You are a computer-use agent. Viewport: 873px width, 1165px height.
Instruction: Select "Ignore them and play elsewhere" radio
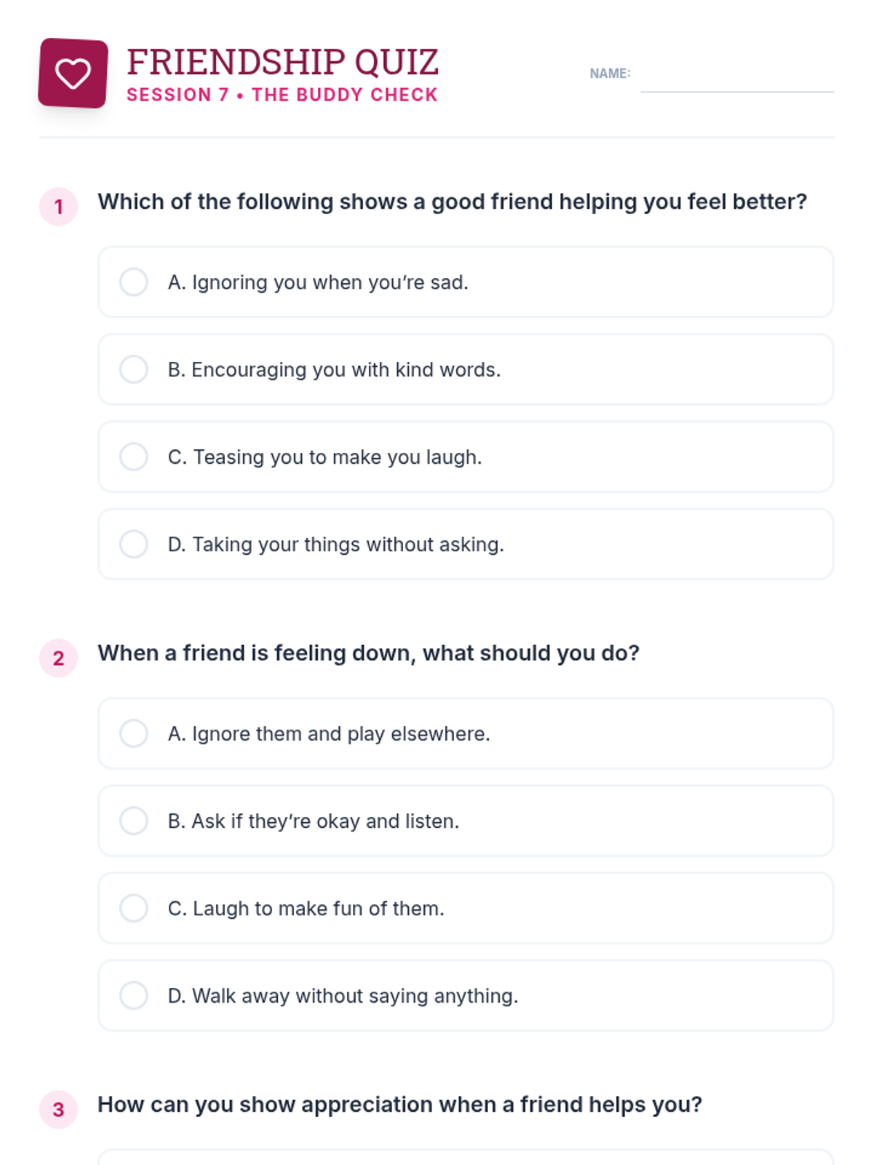coord(134,733)
